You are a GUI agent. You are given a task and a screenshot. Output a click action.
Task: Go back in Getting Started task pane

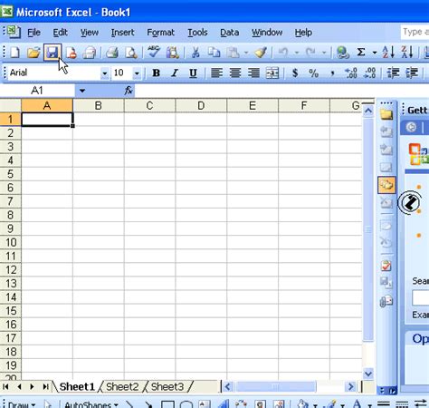coord(411,127)
